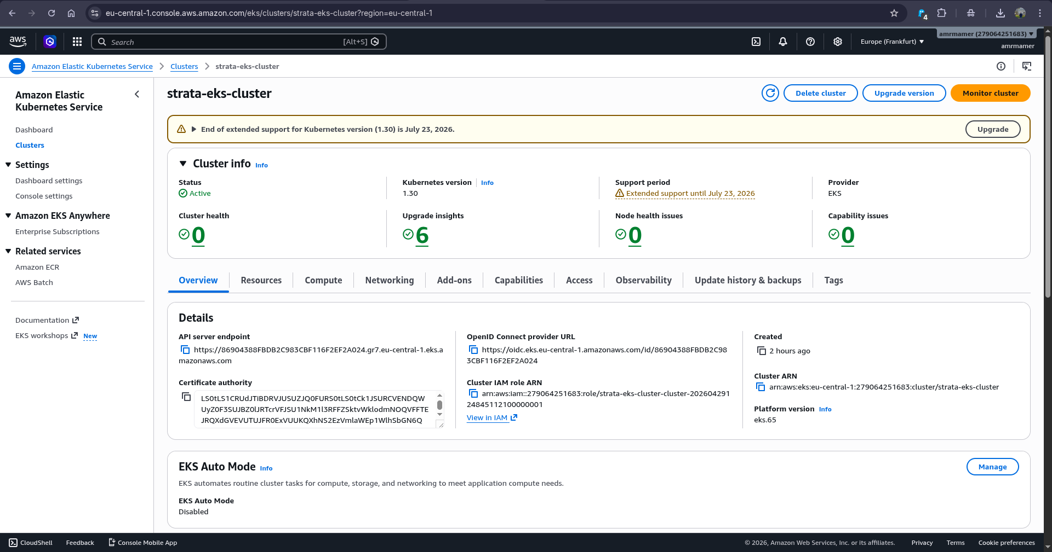
Task: Open the services grid menu icon
Action: coord(77,42)
